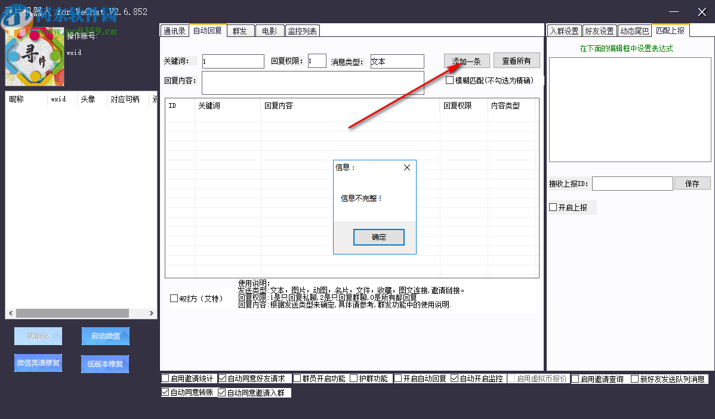
Task: Click the 微信奔溃修复 button
Action: click(x=38, y=364)
